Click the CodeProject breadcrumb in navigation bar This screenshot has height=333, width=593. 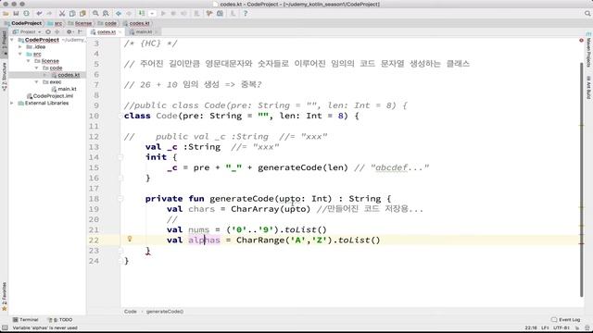(23, 23)
